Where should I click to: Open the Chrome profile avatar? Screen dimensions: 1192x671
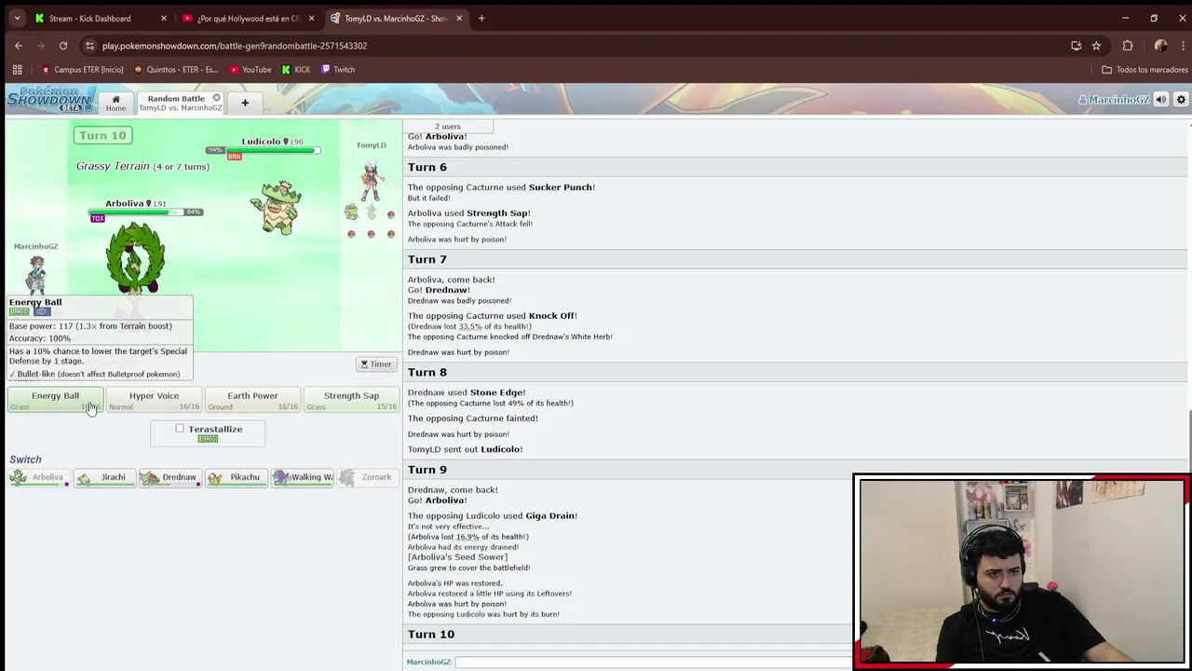[1160, 46]
